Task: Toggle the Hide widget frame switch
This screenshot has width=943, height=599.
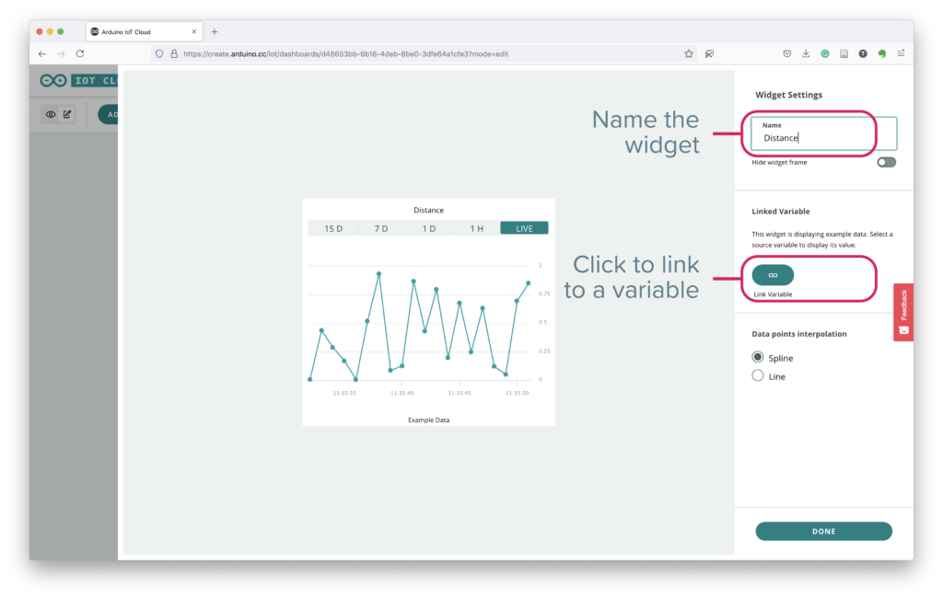Action: coord(886,162)
